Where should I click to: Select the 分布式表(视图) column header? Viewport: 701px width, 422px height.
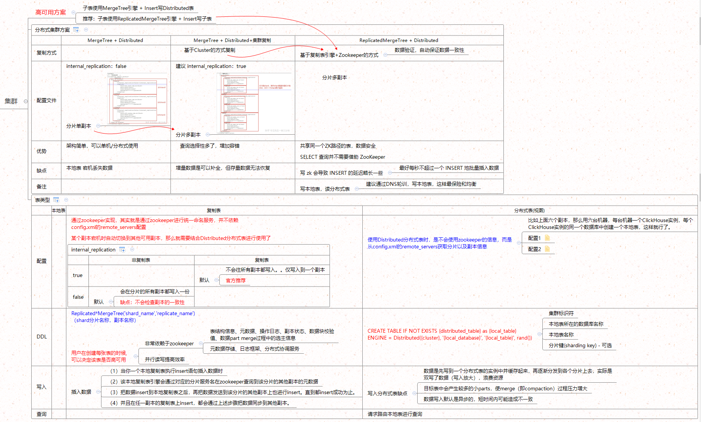pyautogui.click(x=529, y=211)
